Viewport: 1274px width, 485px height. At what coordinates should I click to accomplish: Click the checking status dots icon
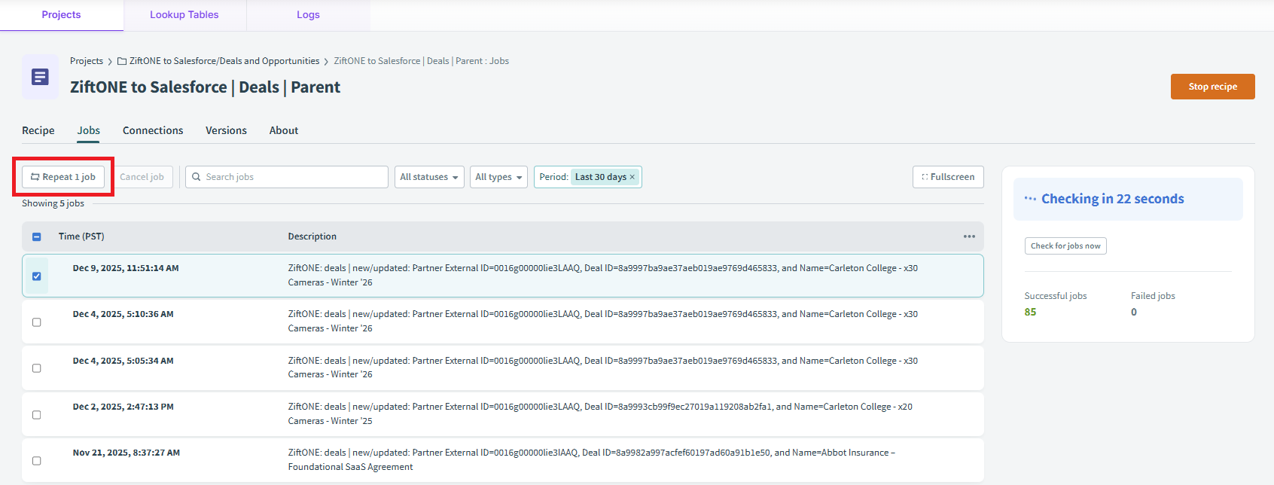pos(1030,199)
